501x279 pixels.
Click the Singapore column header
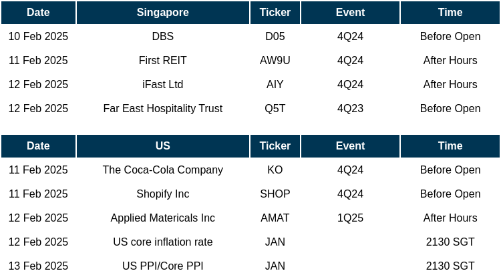[162, 13]
